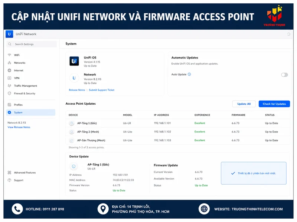
Task: Click the Trường Thịnh logo in the banner
Action: (x=274, y=16)
